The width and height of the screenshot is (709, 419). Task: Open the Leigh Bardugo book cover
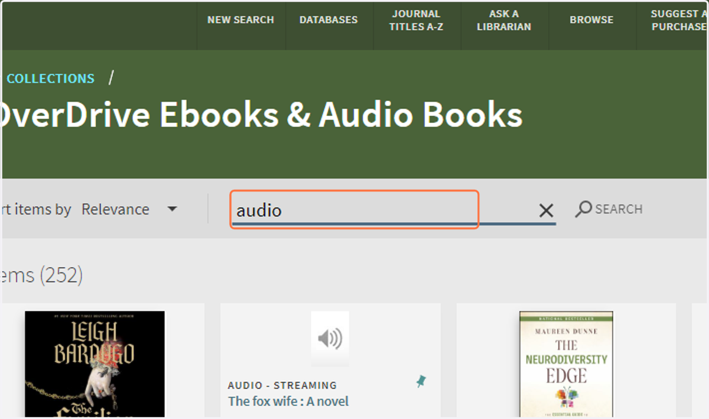pyautogui.click(x=95, y=364)
